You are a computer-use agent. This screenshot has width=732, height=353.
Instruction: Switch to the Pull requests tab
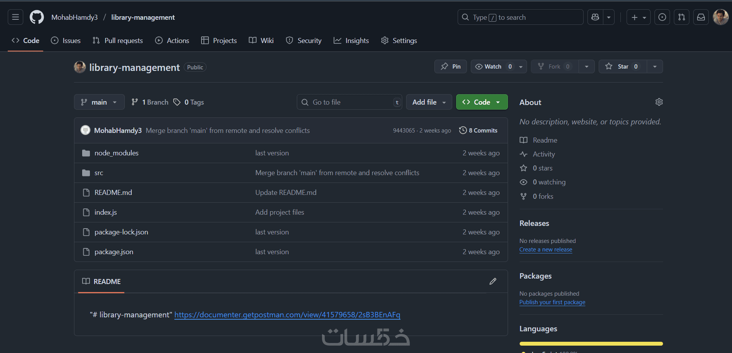(x=118, y=41)
